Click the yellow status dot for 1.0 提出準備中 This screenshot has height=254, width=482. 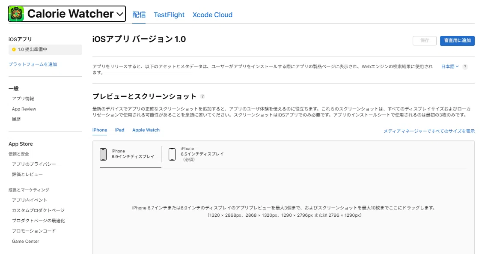click(x=14, y=50)
